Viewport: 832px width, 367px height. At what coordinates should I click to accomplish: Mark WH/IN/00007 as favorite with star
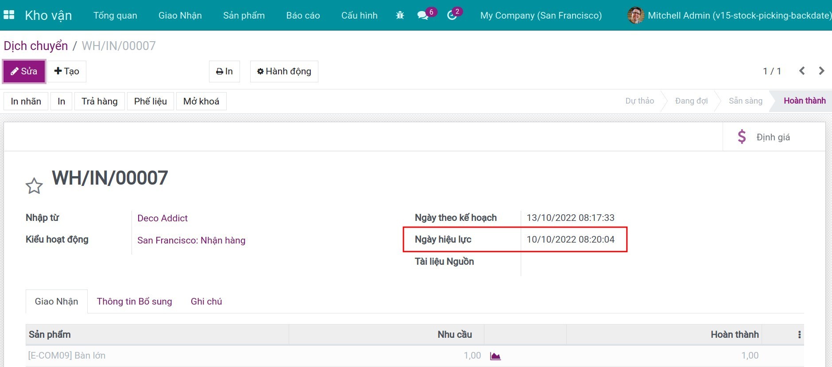[34, 186]
